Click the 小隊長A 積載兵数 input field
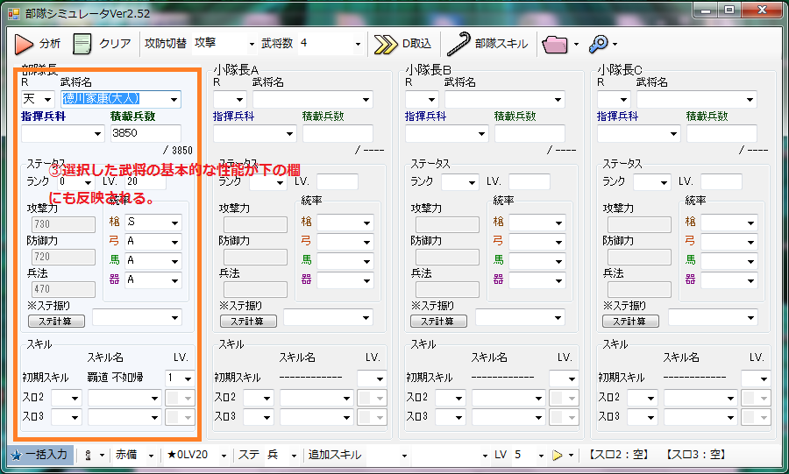Image resolution: width=789 pixels, height=474 pixels. tap(338, 134)
